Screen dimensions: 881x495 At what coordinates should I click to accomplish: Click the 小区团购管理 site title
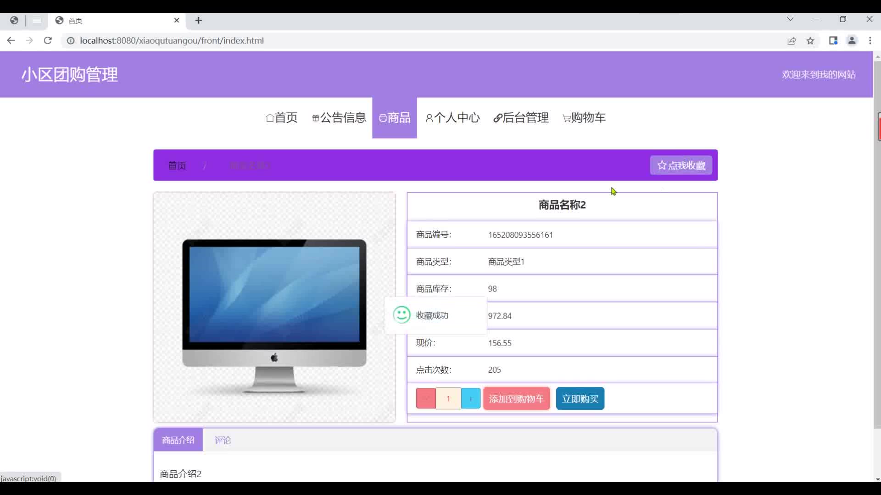click(x=70, y=74)
